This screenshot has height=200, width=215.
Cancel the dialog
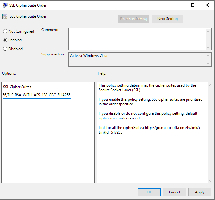click(174, 192)
